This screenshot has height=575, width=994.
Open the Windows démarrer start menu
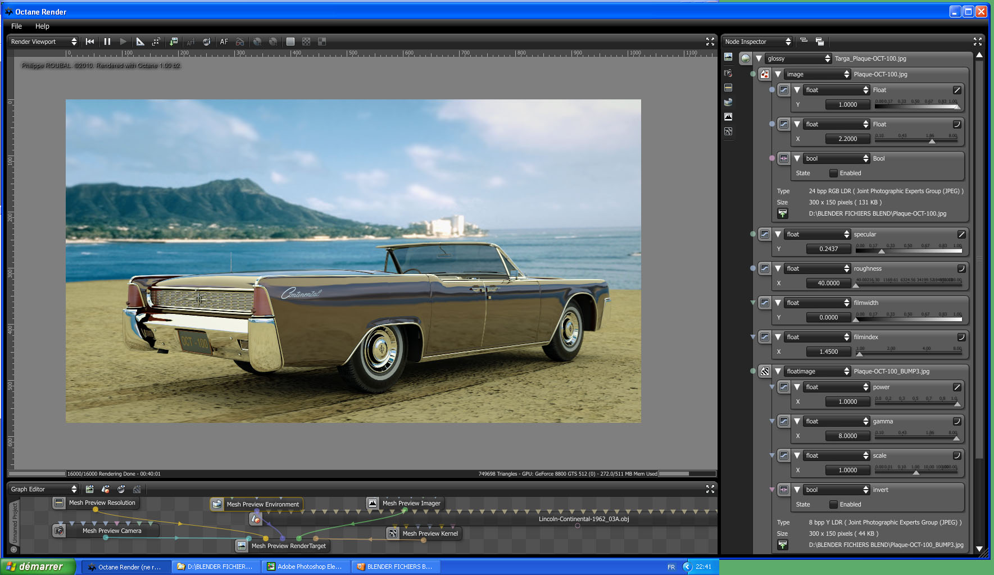37,567
